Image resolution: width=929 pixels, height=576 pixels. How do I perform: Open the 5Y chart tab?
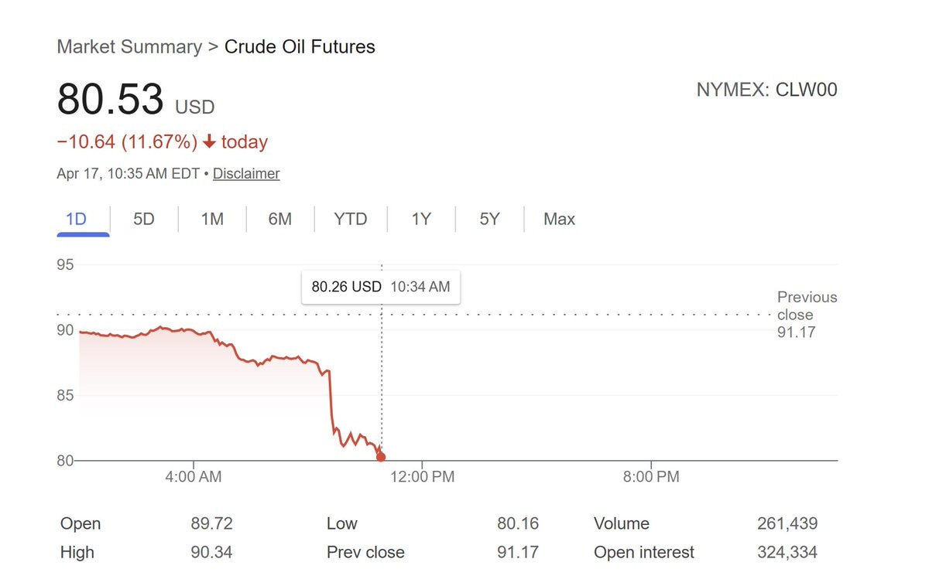(489, 219)
